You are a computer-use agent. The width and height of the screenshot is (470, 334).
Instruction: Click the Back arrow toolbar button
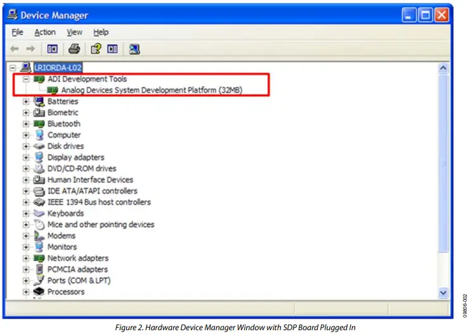pyautogui.click(x=15, y=49)
